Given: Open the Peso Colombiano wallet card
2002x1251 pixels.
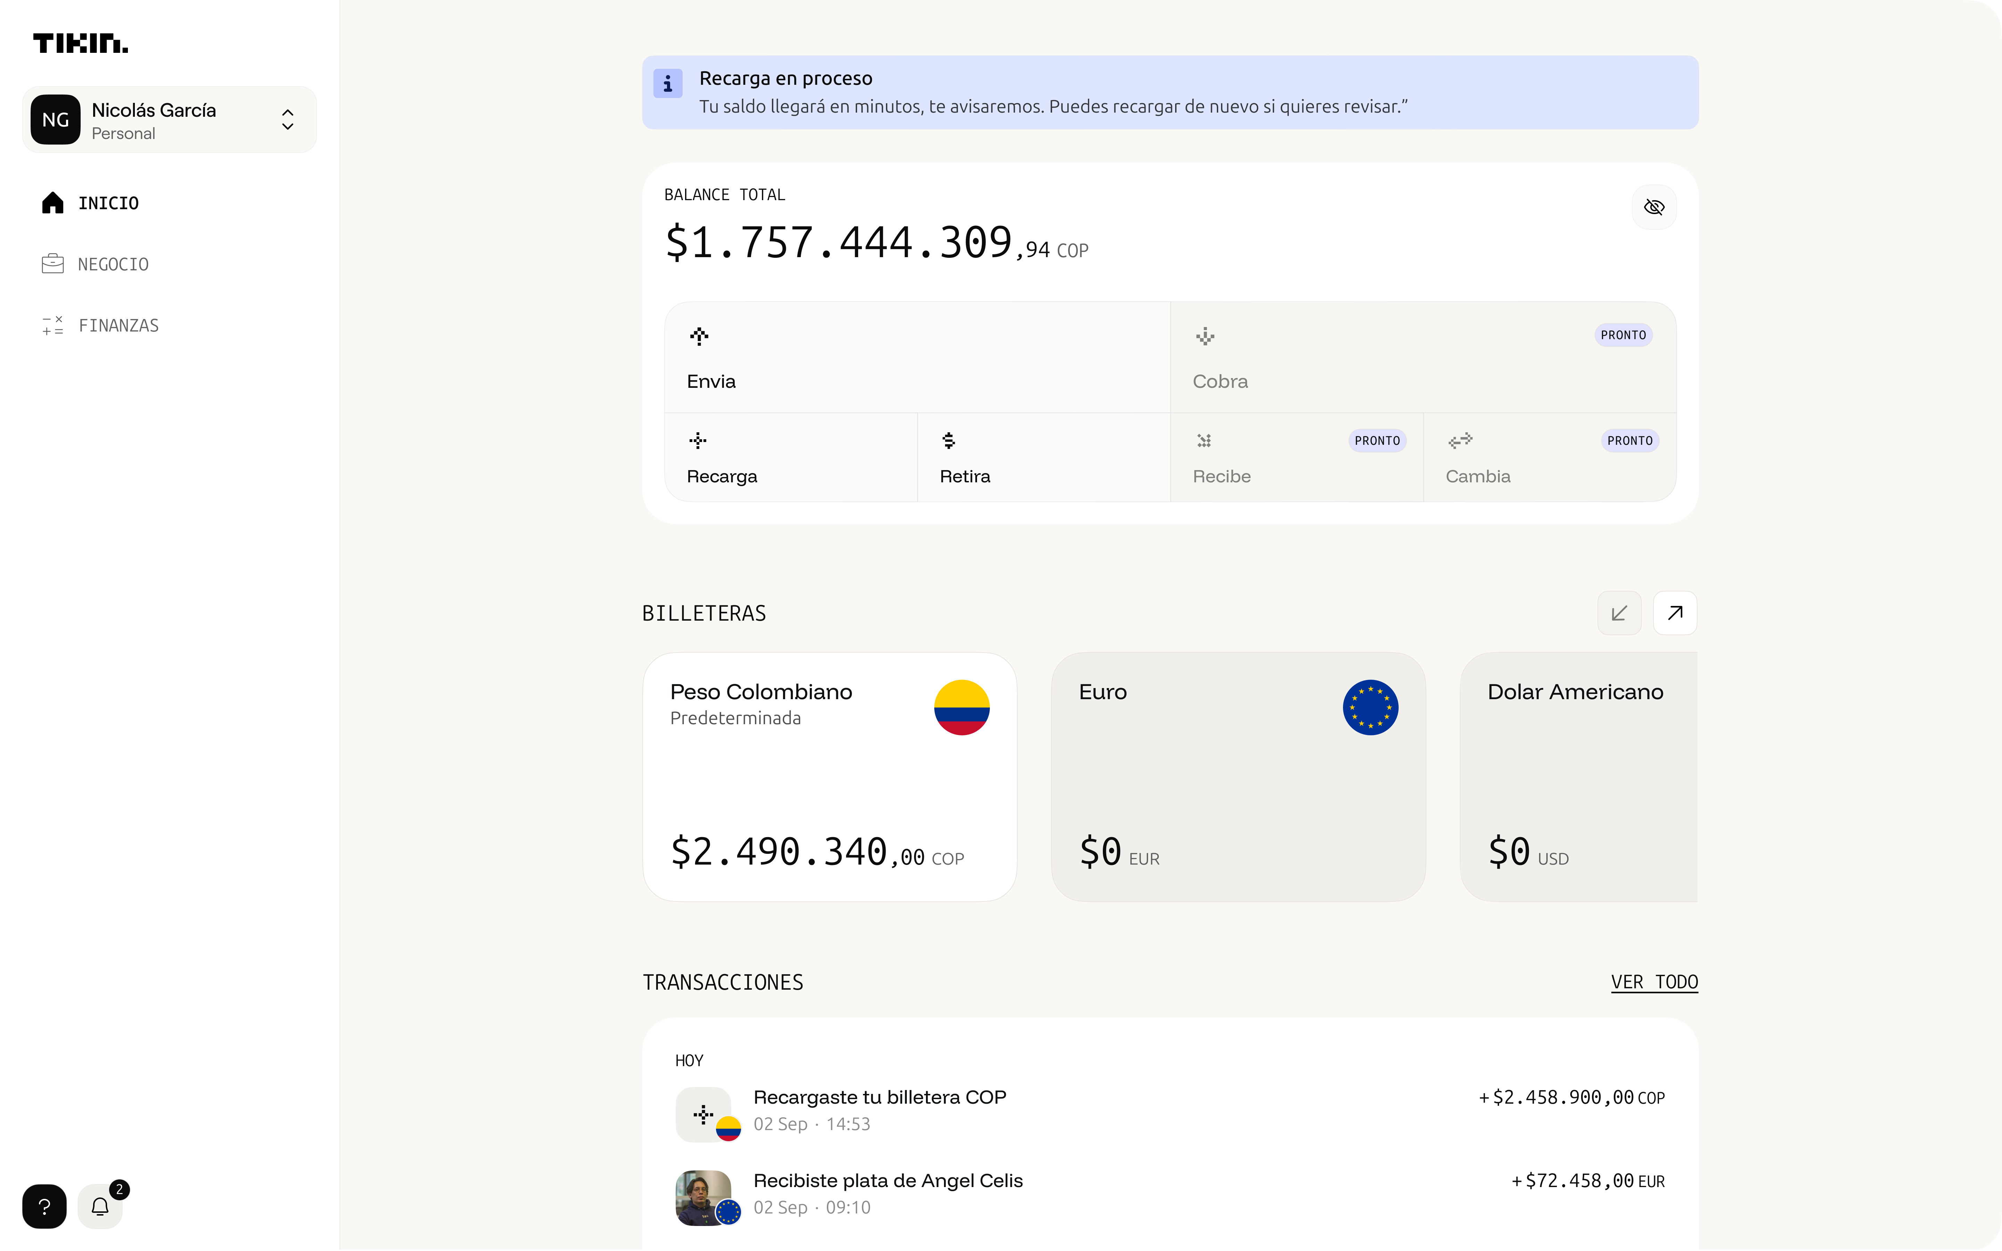Looking at the screenshot, I should (830, 777).
